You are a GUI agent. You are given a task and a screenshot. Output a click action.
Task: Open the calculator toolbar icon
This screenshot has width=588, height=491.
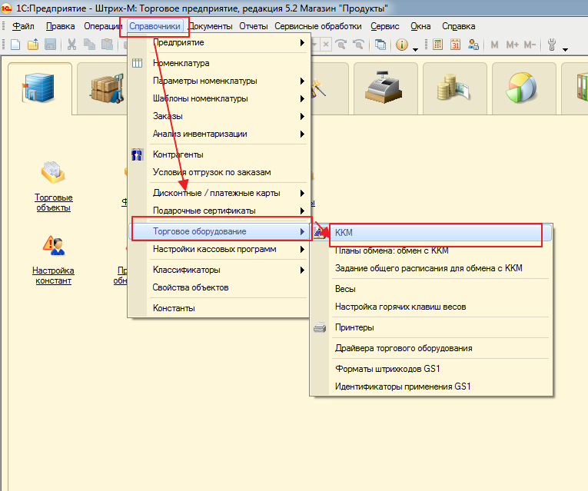click(437, 45)
